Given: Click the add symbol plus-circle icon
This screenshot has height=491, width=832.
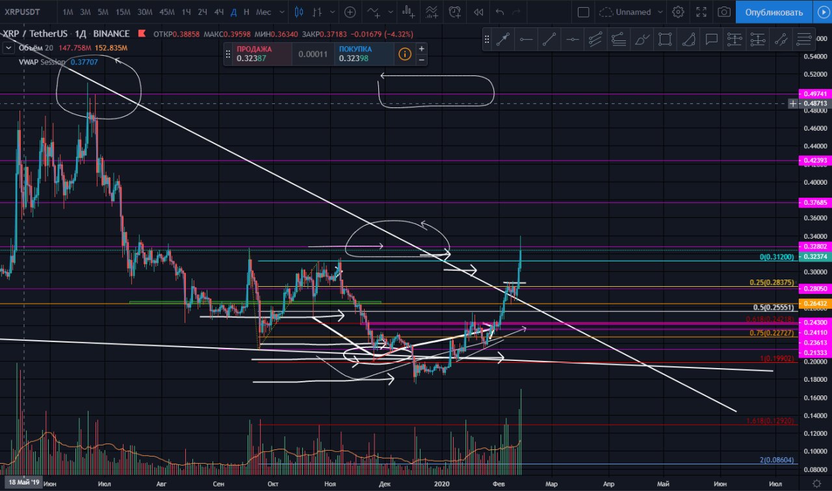Looking at the screenshot, I should 350,12.
